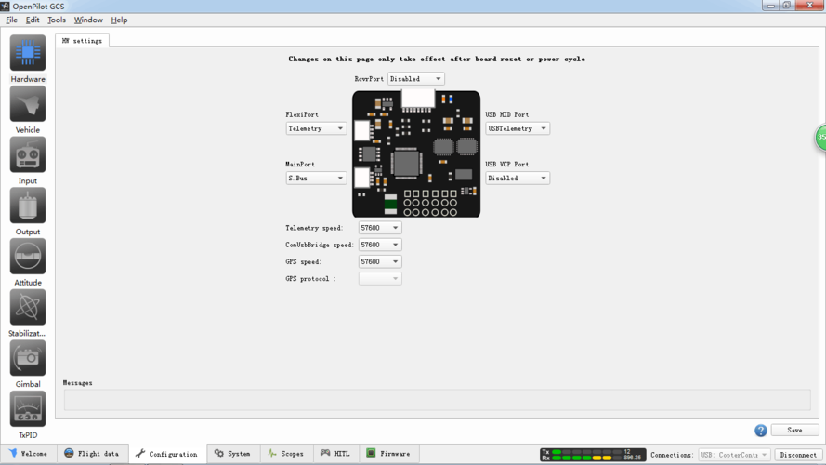Switch to the Welcome tab
This screenshot has height=465, width=826.
click(x=29, y=454)
